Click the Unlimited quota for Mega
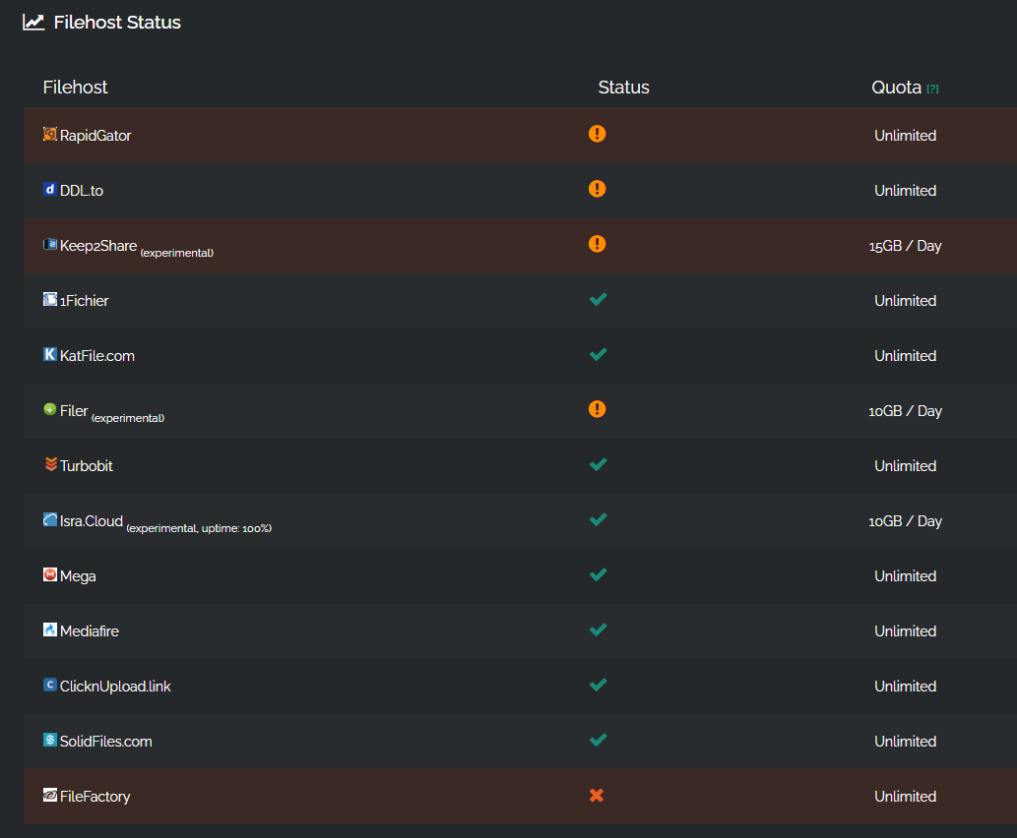This screenshot has height=838, width=1017. (x=906, y=576)
